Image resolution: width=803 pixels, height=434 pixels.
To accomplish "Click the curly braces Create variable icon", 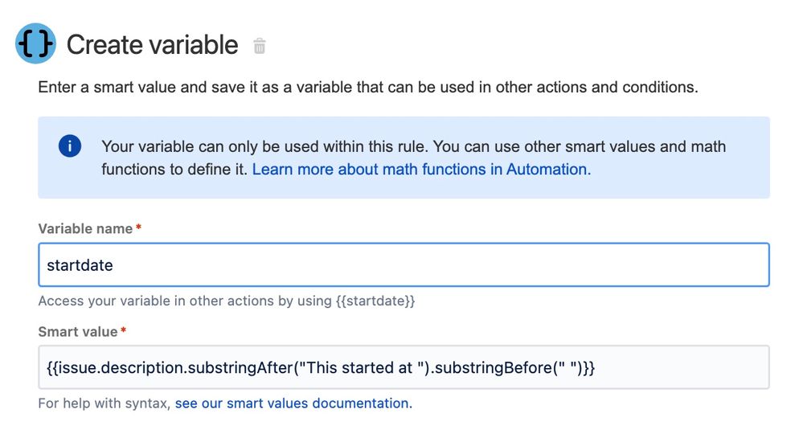I will 35,43.
